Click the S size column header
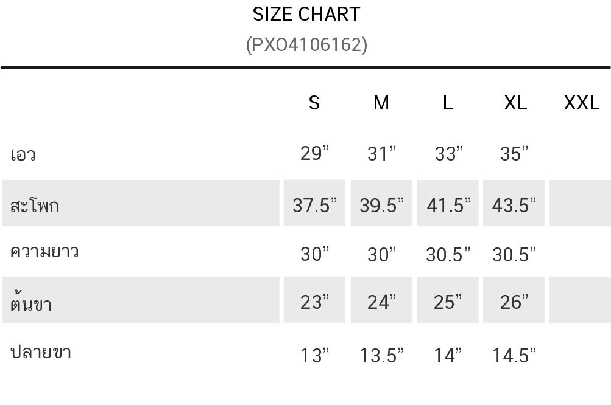The width and height of the screenshot is (611, 405). pyautogui.click(x=314, y=103)
